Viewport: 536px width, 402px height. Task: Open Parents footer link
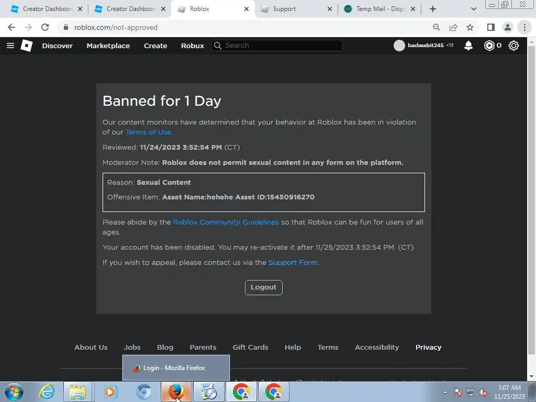pos(203,348)
